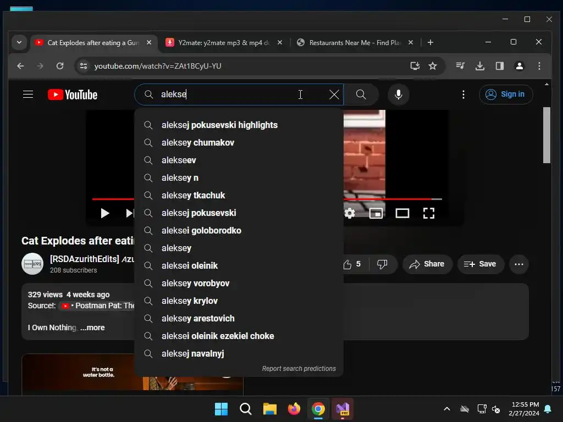Expand description with '...more'
This screenshot has height=422, width=563.
[92, 327]
